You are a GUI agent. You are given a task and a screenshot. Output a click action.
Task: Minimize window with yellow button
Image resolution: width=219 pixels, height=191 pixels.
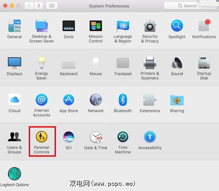click(12, 6)
